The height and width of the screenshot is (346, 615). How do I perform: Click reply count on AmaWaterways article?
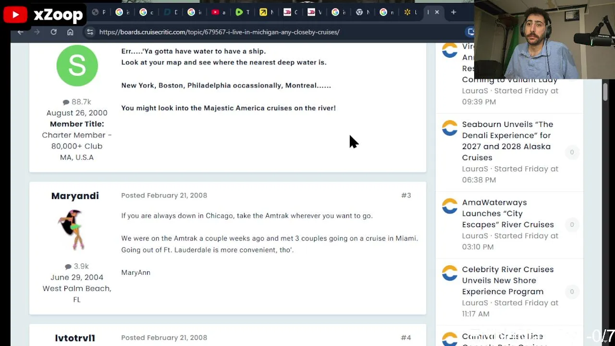(572, 224)
